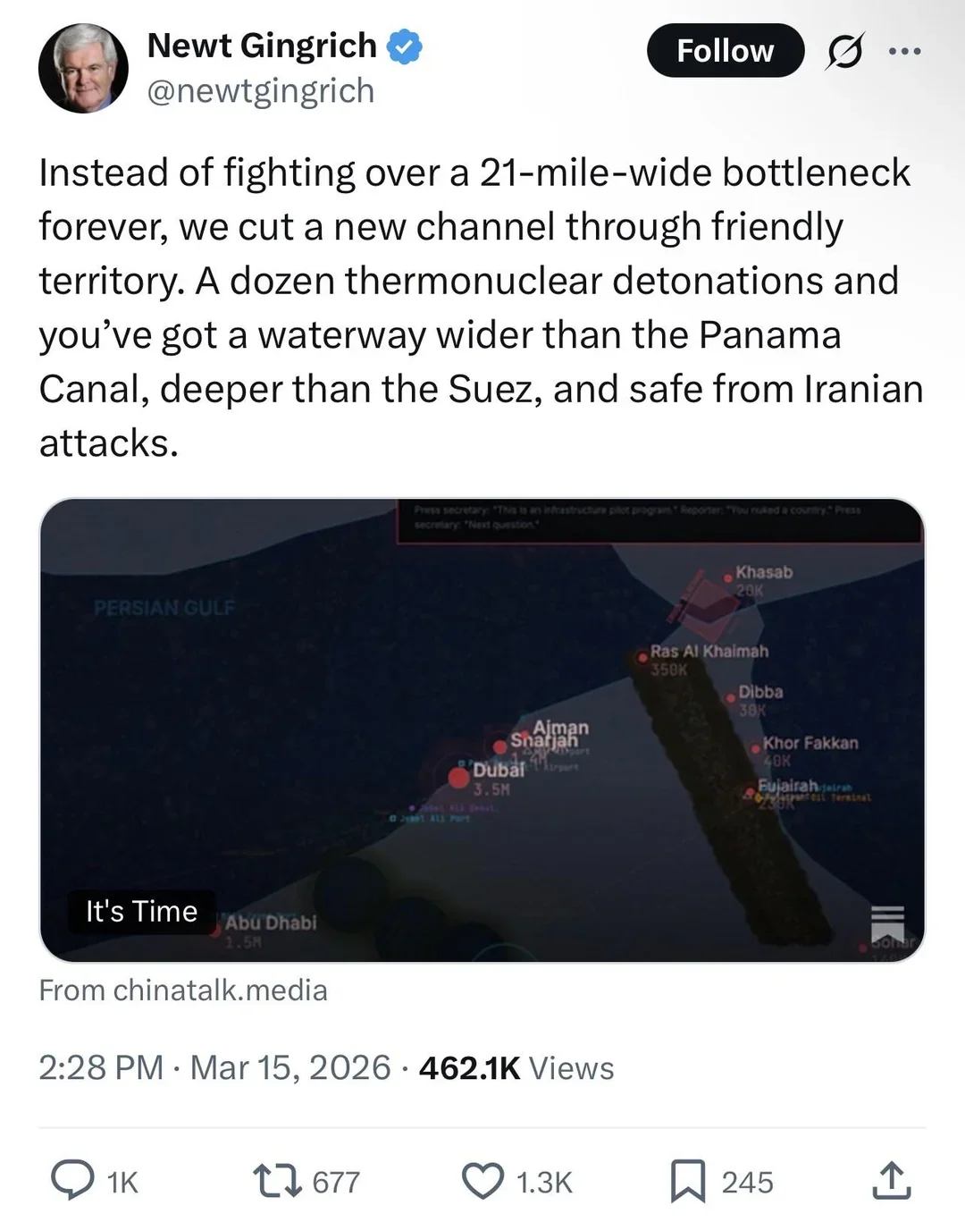
Task: Click the blue verified badge
Action: (405, 46)
